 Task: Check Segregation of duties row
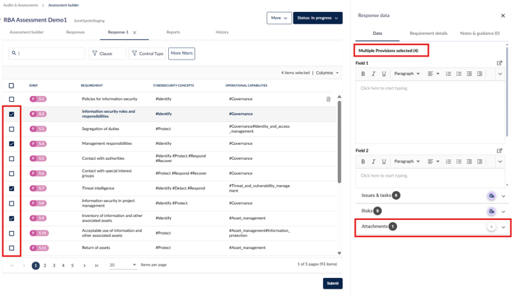[11, 129]
